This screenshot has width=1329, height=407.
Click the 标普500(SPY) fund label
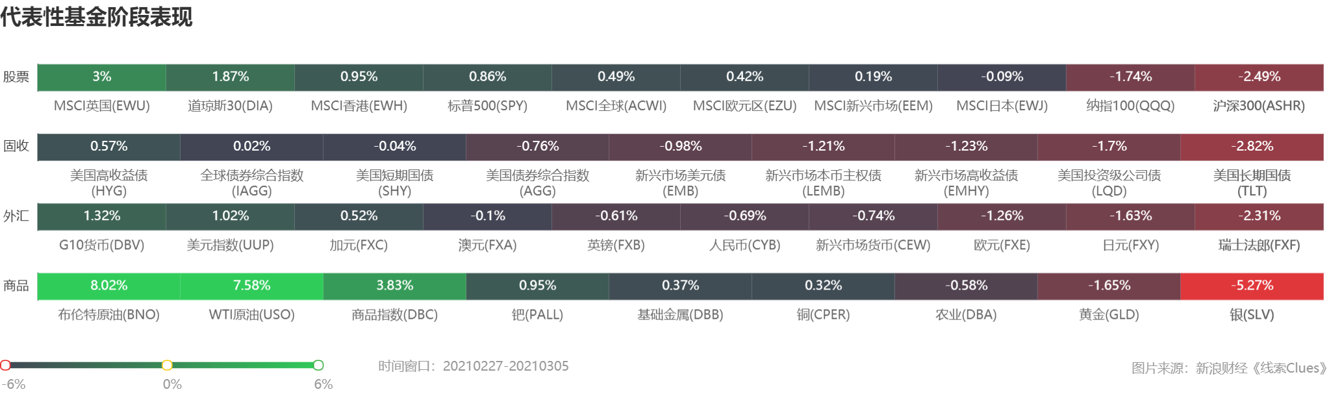click(487, 106)
